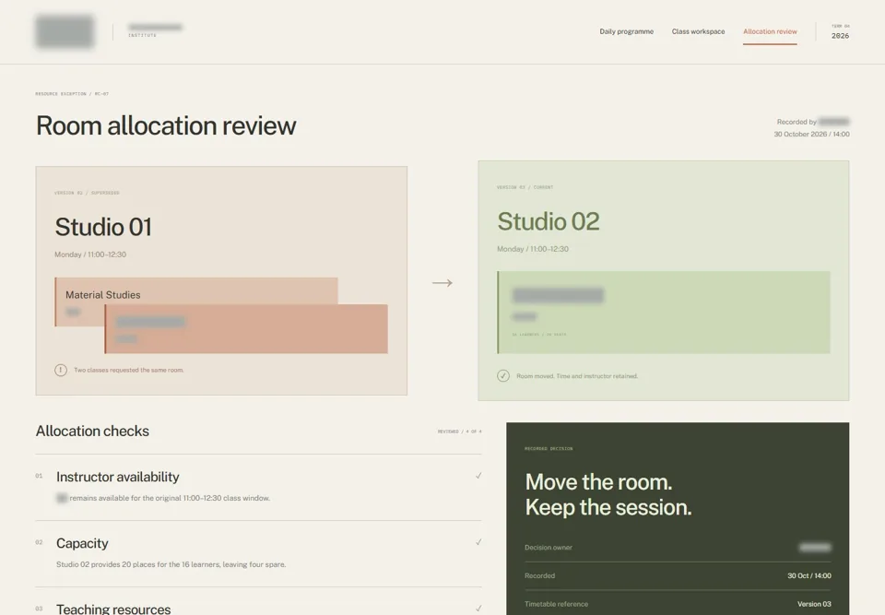Go to Class workspace
The height and width of the screenshot is (615, 885).
point(698,31)
